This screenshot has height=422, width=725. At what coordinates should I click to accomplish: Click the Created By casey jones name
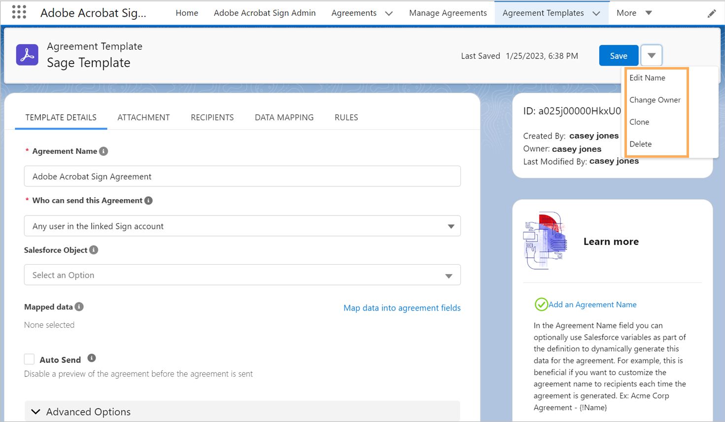click(x=594, y=136)
